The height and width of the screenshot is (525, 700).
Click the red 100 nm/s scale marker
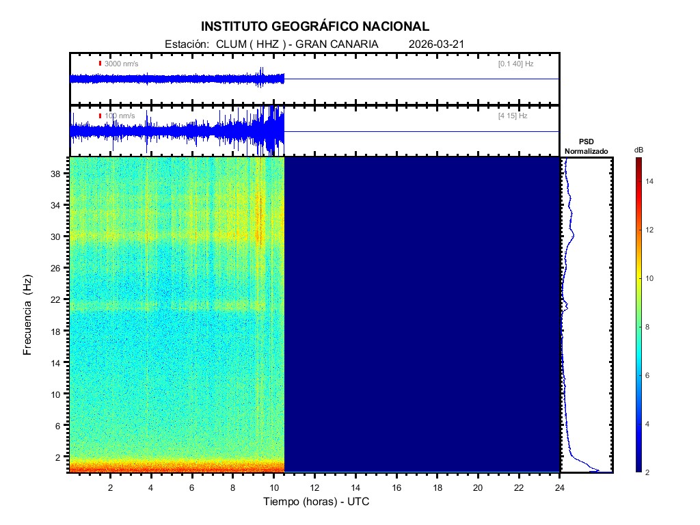pos(100,116)
